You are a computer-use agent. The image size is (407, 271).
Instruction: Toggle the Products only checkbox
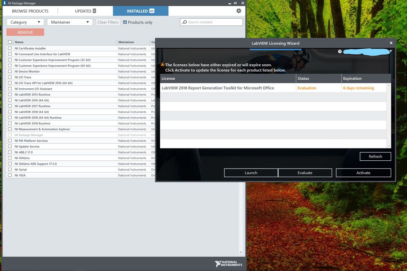(125, 22)
